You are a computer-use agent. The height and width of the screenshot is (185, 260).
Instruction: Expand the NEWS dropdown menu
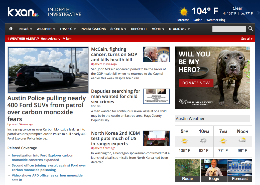26,29
